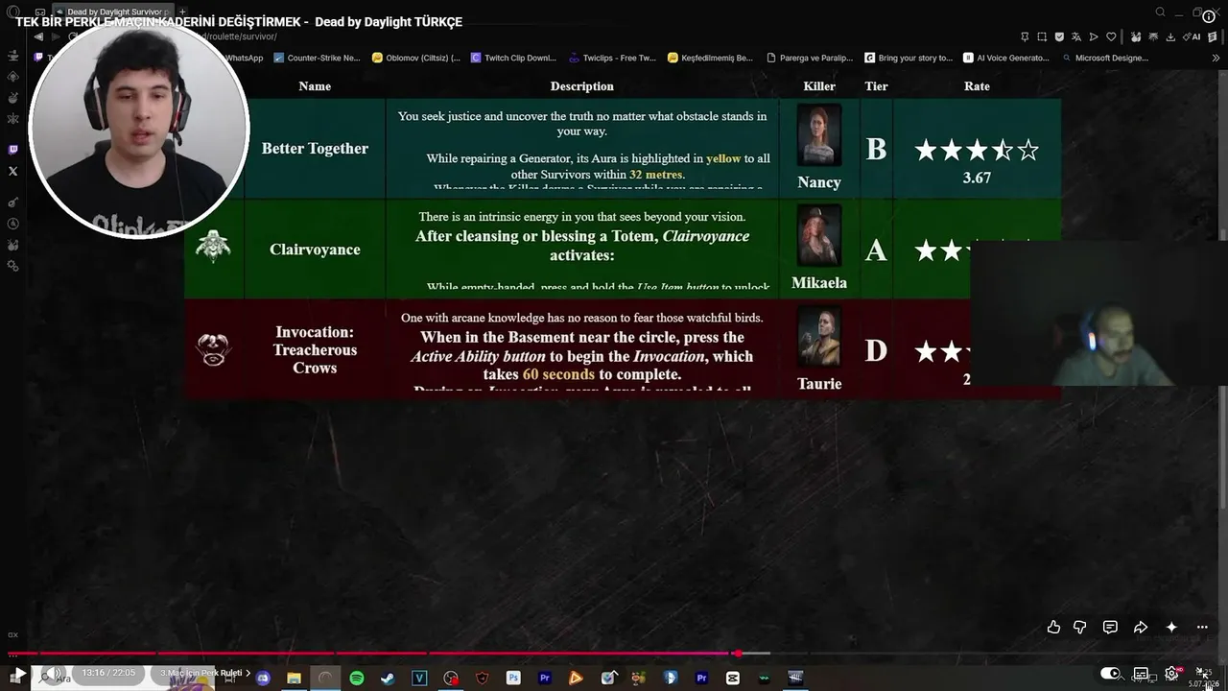Viewport: 1228px width, 691px height.
Task: Open Twiclips - Free Tw... bookmark
Action: [612, 58]
